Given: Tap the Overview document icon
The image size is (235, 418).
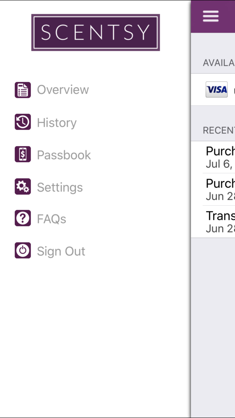Looking at the screenshot, I should coord(23,90).
